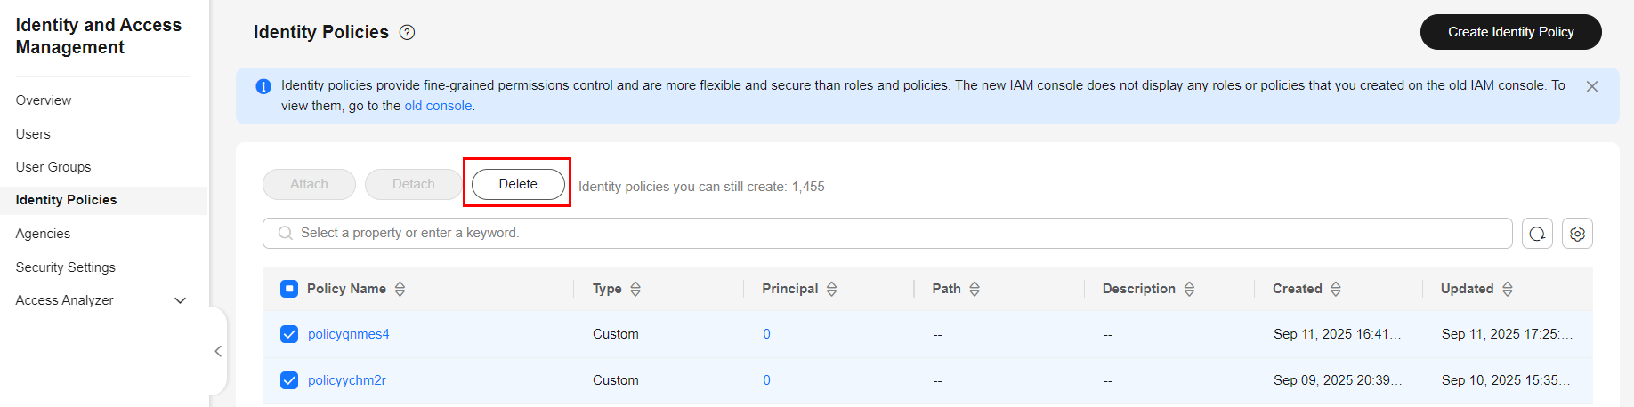Toggle the select-all policies checkbox

coord(289,289)
